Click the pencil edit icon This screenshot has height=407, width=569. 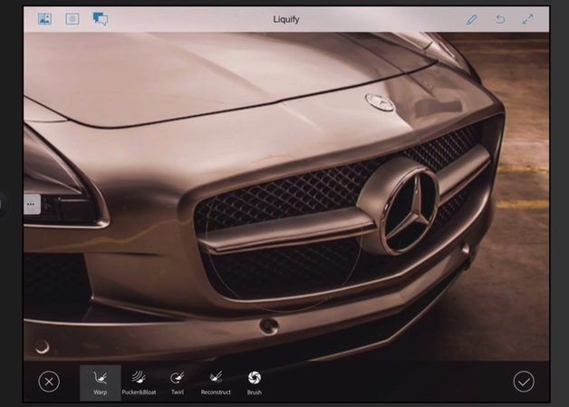[x=471, y=19]
